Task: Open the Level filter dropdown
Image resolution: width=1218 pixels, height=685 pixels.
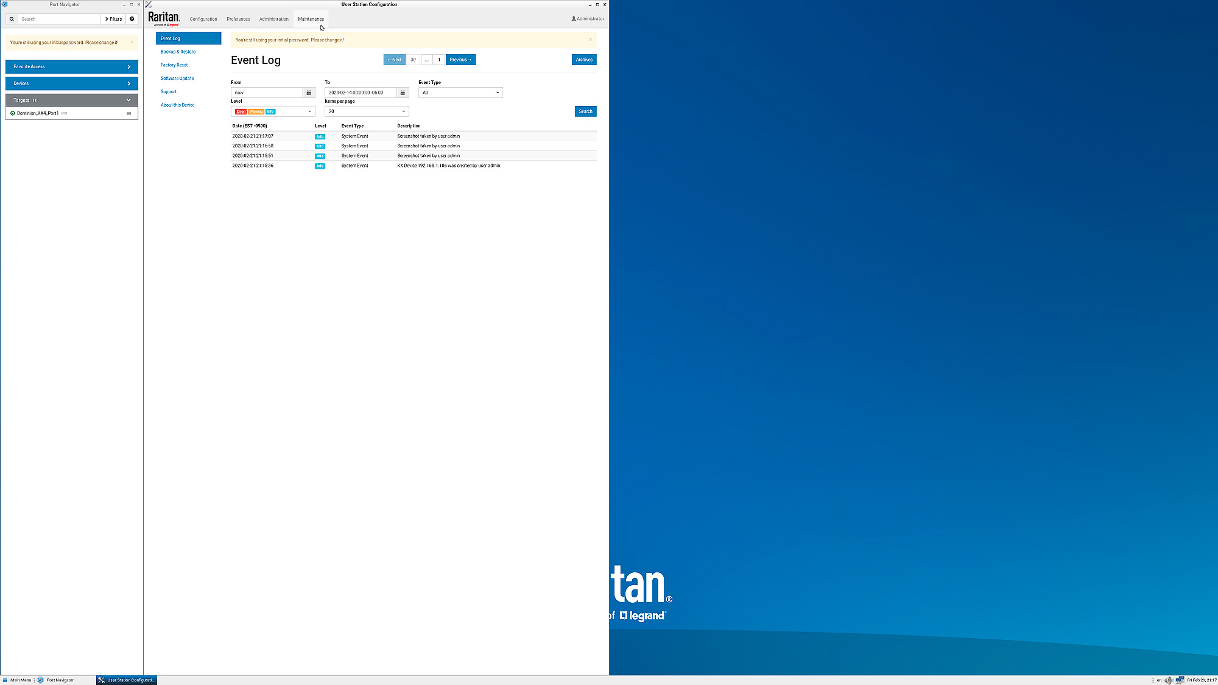Action: (x=273, y=111)
